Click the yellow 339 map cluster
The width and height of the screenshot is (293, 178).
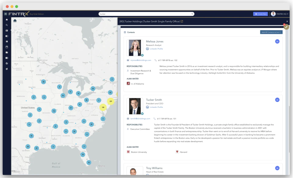click(x=110, y=101)
